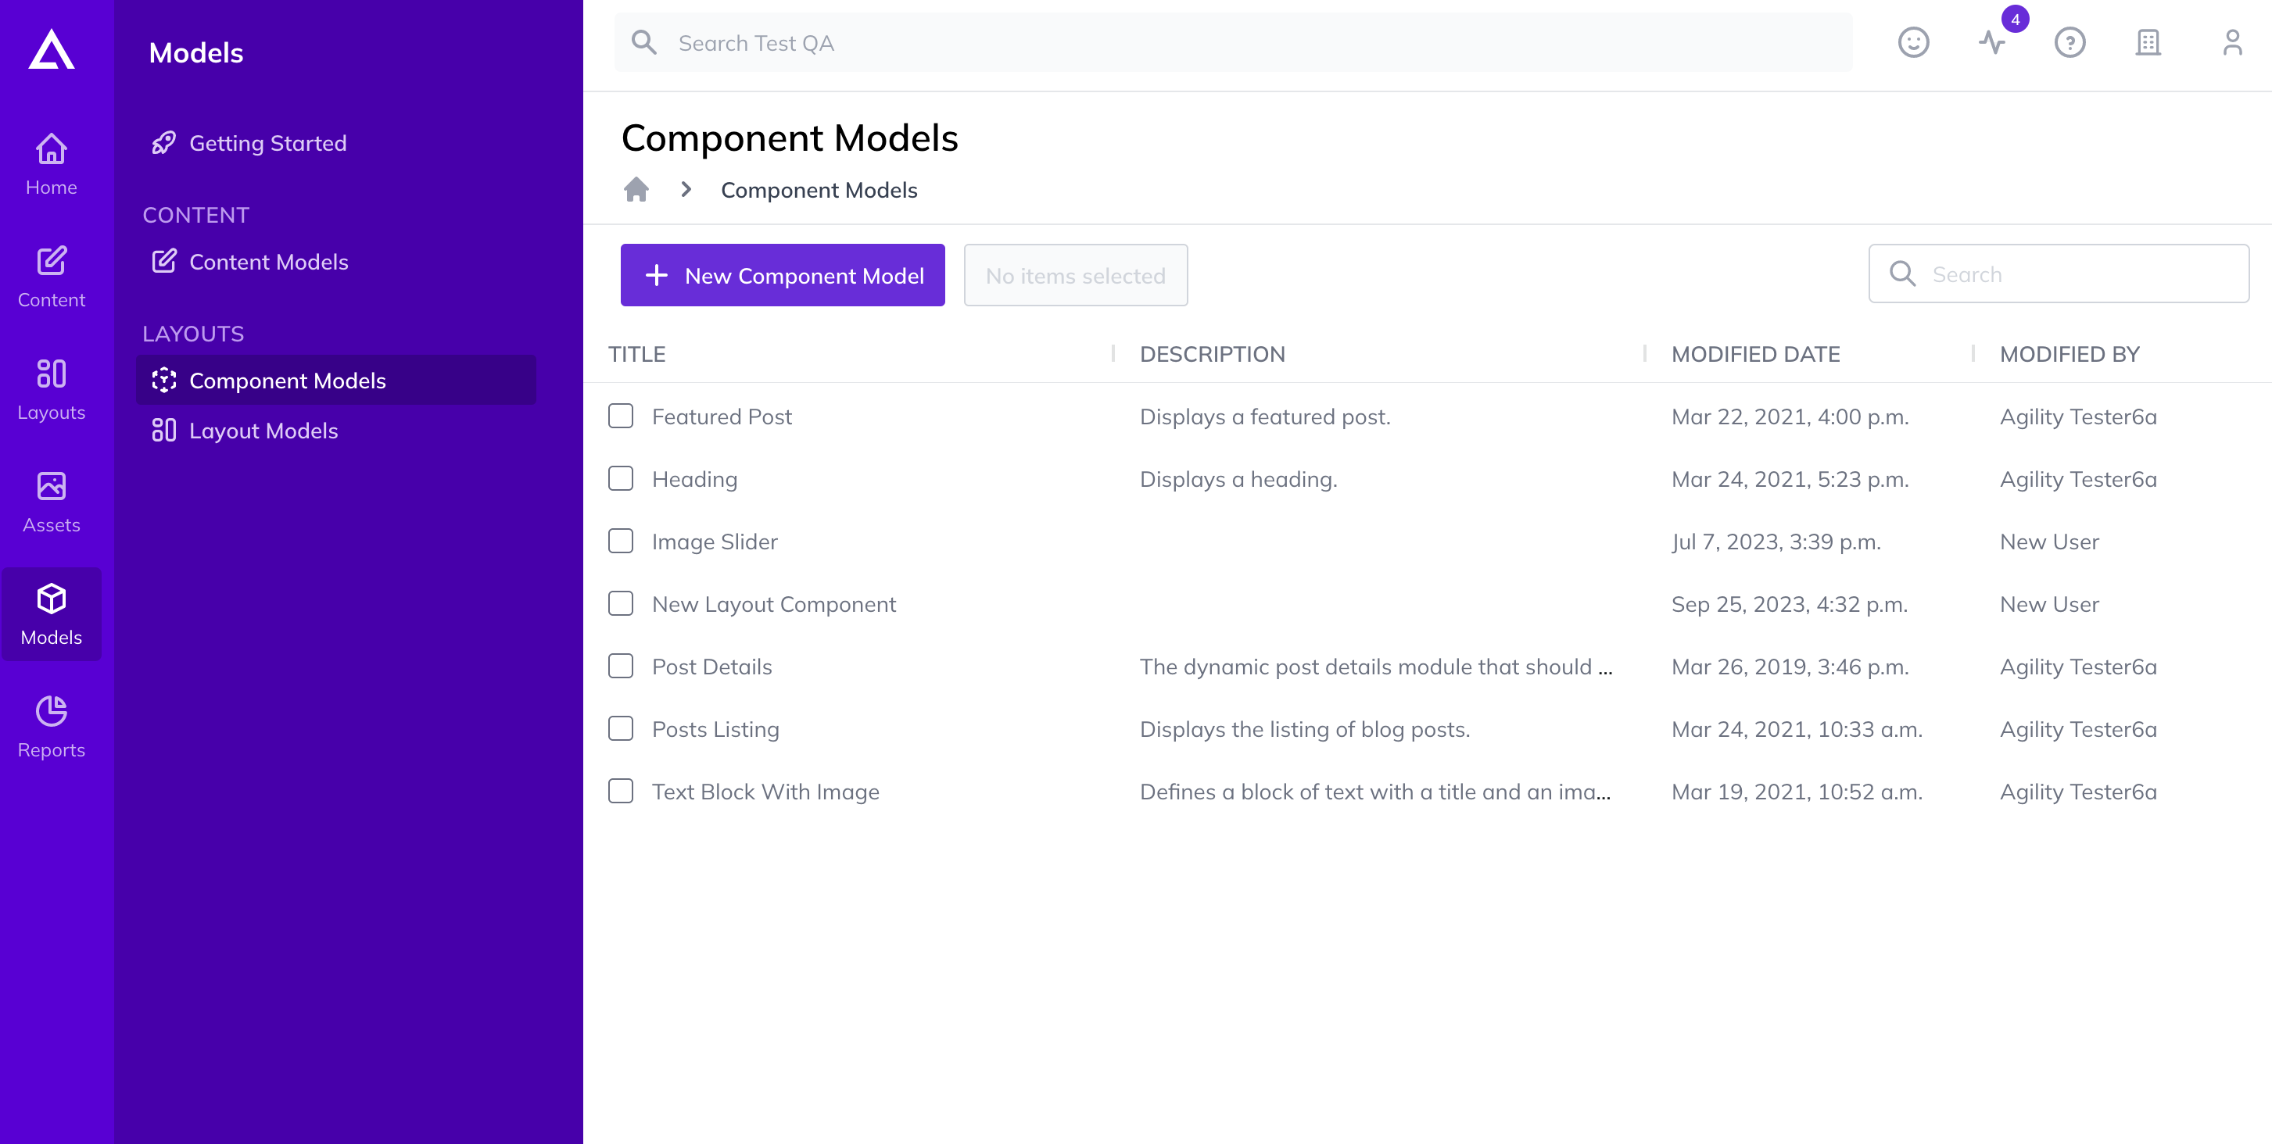
Task: Click the breadcrumb chevron arrow
Action: pos(686,189)
